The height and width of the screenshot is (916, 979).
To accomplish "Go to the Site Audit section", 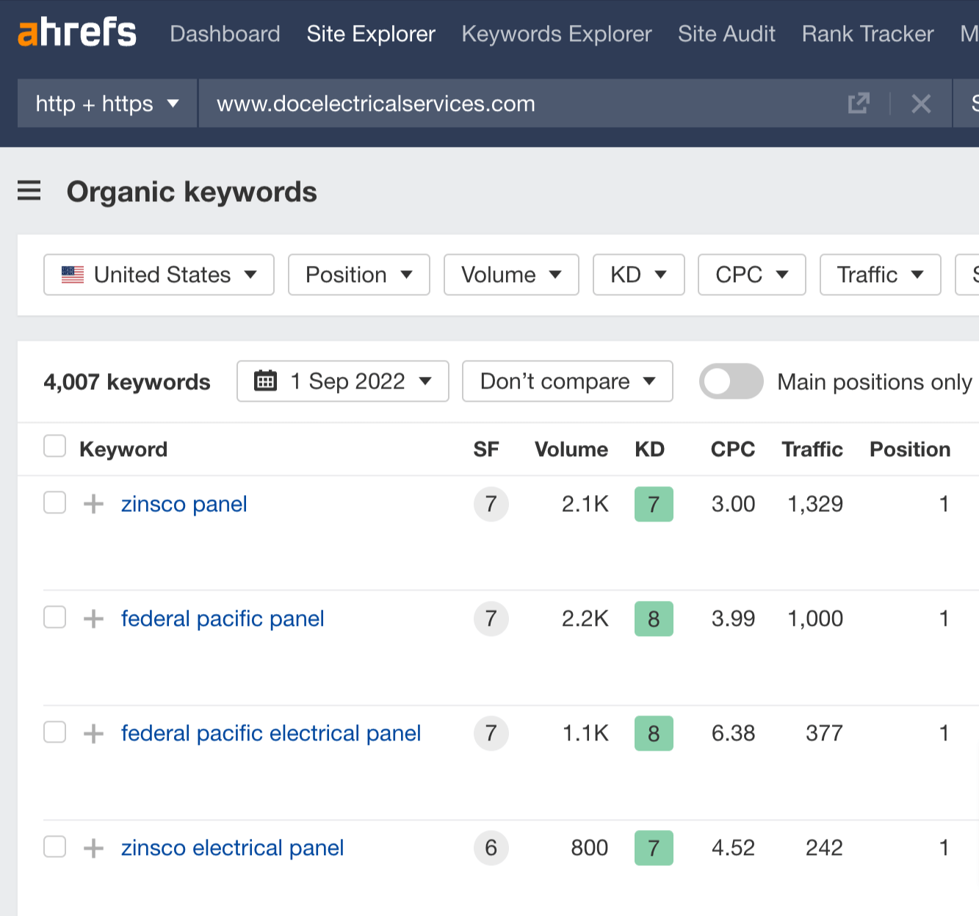I will click(x=726, y=34).
